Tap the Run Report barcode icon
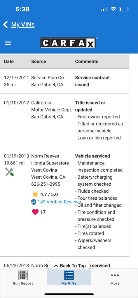 23,275
